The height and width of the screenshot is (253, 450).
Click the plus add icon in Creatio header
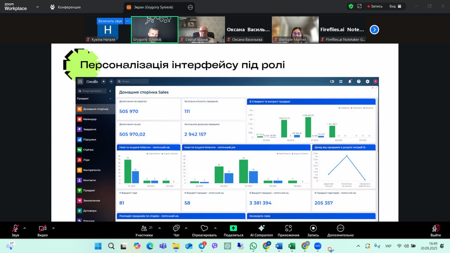[x=111, y=82]
